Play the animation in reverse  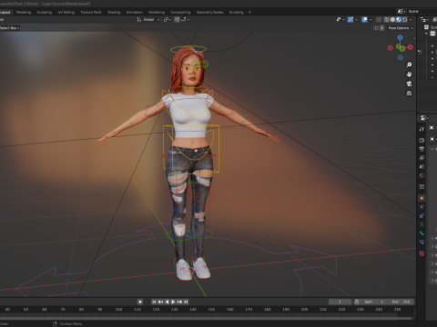(167, 302)
